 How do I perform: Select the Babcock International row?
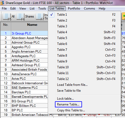point(24,83)
